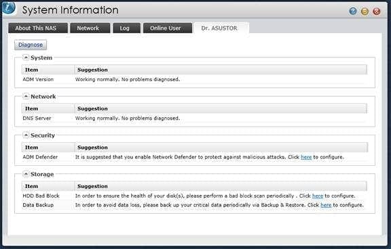Viewport: 391px width, 249px height.
Task: Click Storage table Suggestion column header
Action: pyautogui.click(x=221, y=186)
